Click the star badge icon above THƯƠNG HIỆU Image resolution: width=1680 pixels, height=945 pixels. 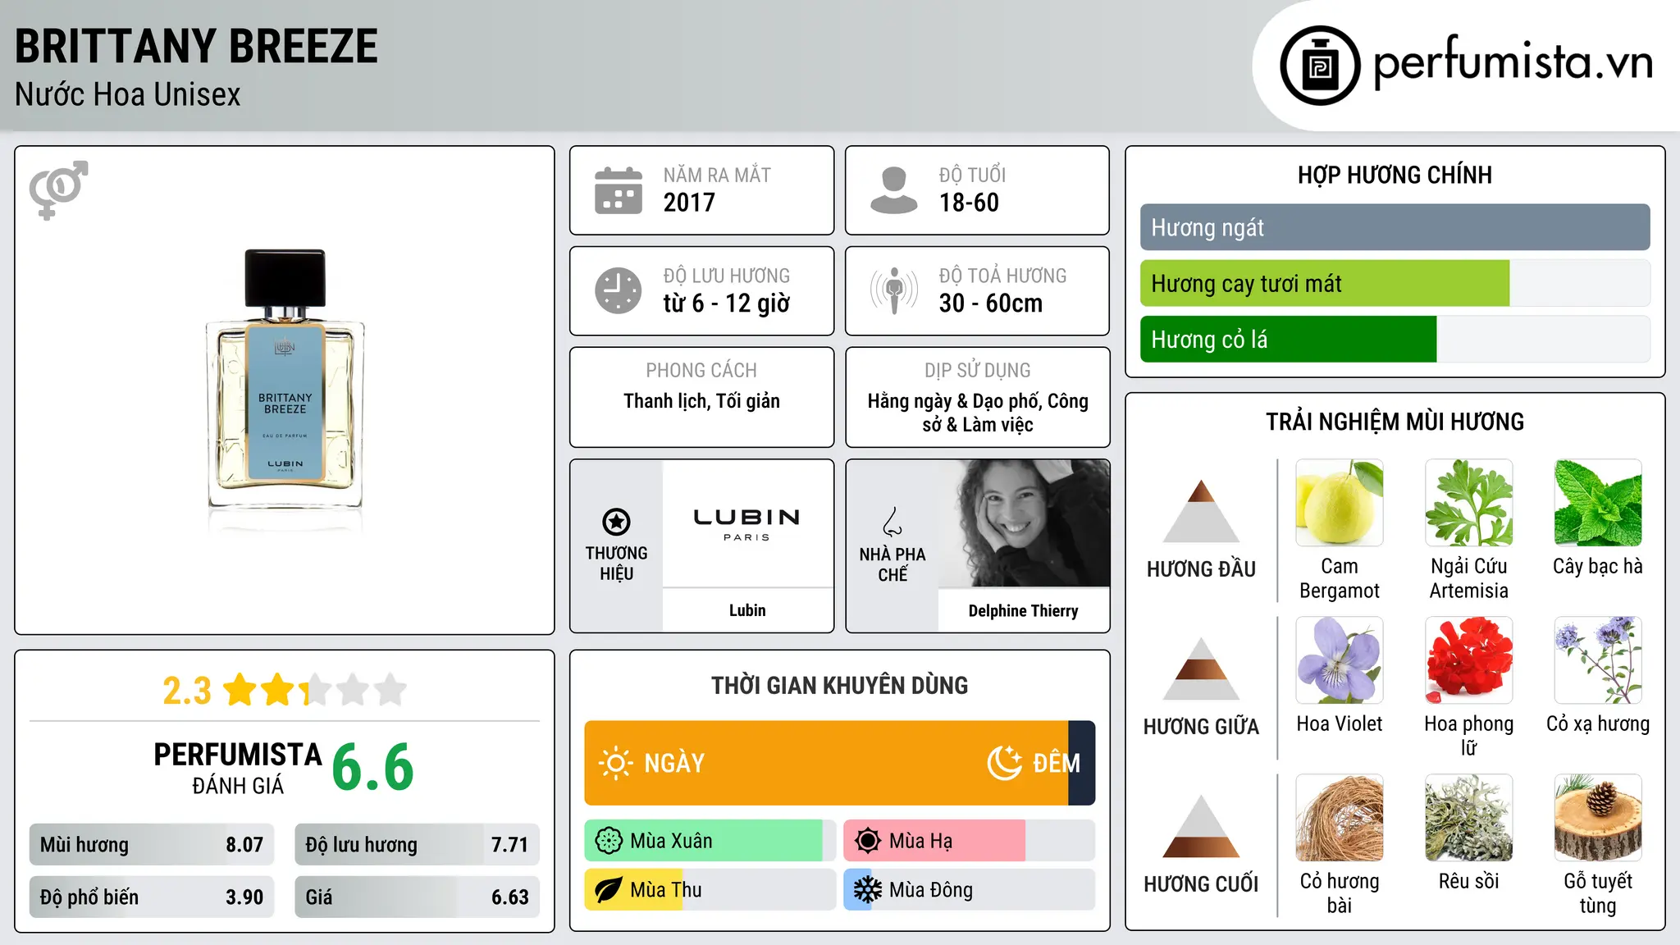[616, 521]
